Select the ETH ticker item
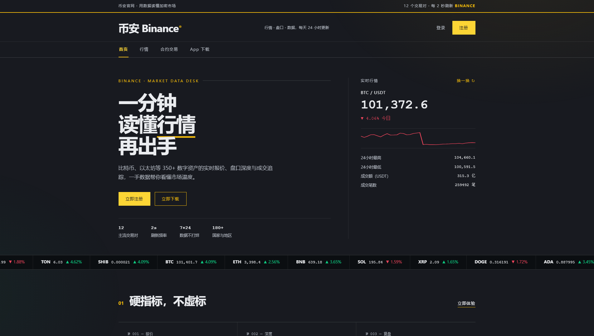Screen dimensions: 594x336 (x=256, y=262)
